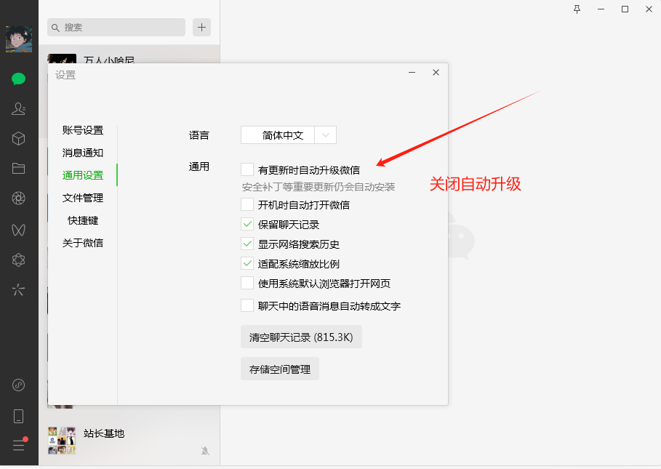This screenshot has width=661, height=469.
Task: Open the Contacts icon in the sidebar
Action: point(19,109)
